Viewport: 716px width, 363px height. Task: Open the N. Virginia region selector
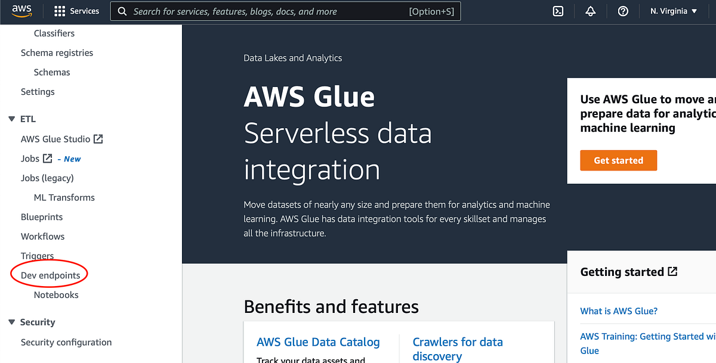673,11
